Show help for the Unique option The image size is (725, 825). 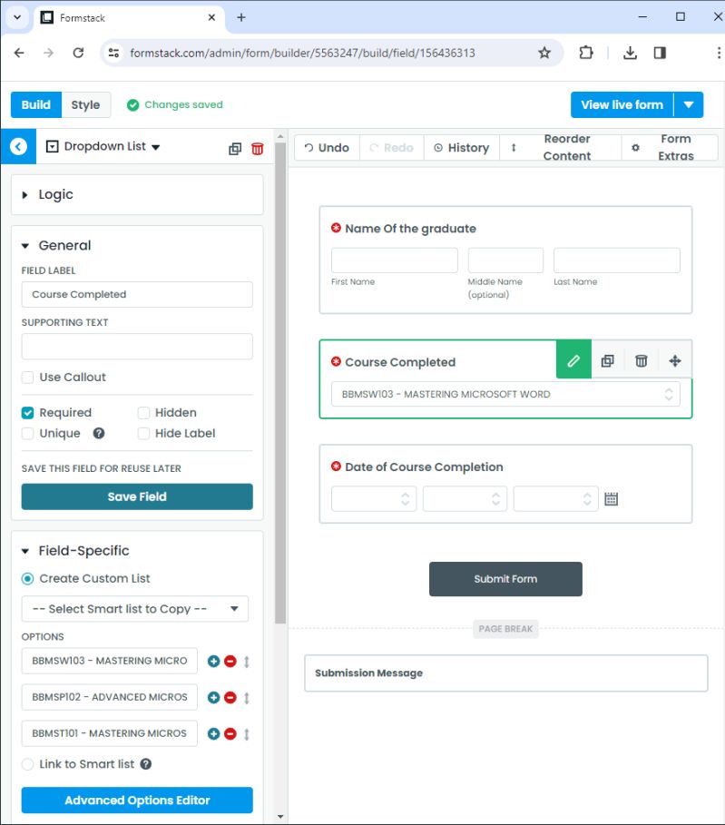(98, 433)
